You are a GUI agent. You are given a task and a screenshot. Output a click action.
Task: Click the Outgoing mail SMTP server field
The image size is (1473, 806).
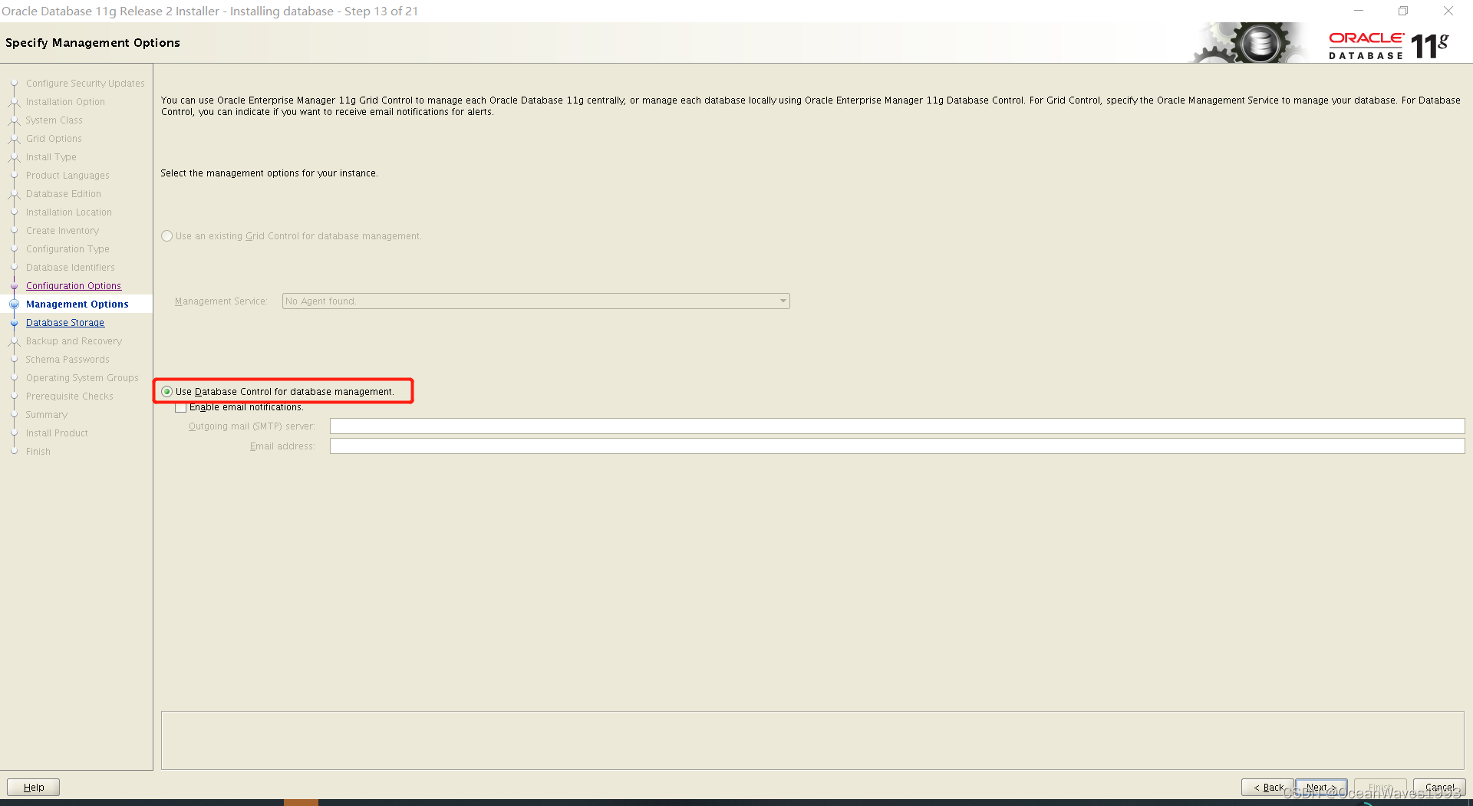point(897,426)
